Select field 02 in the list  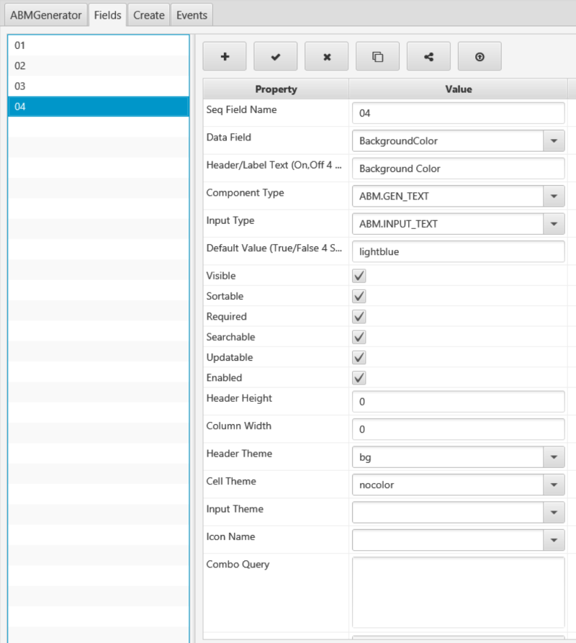pyautogui.click(x=99, y=66)
